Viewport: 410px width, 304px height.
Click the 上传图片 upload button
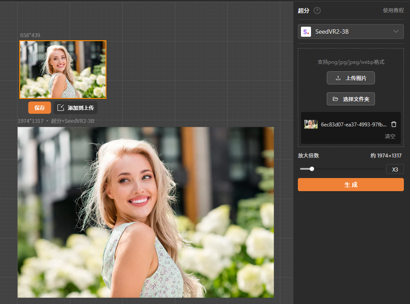pos(350,78)
